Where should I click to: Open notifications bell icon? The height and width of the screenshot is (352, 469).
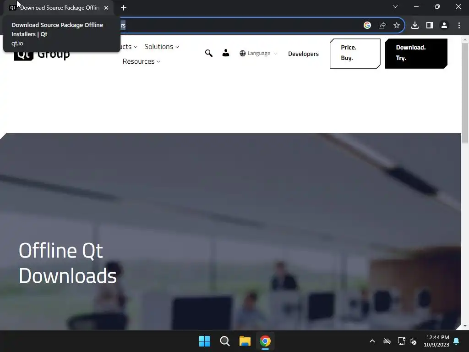(x=457, y=341)
